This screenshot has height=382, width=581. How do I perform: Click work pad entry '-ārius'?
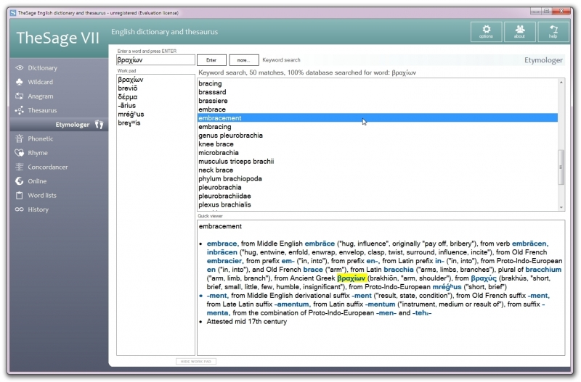click(x=126, y=105)
